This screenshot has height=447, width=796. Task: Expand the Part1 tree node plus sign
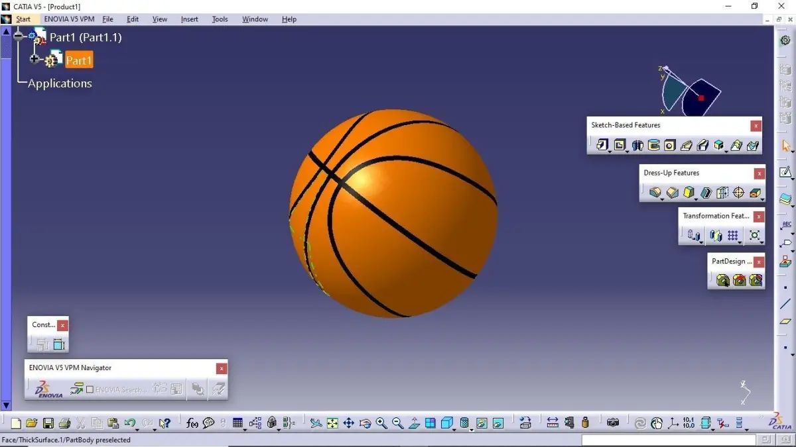point(34,60)
